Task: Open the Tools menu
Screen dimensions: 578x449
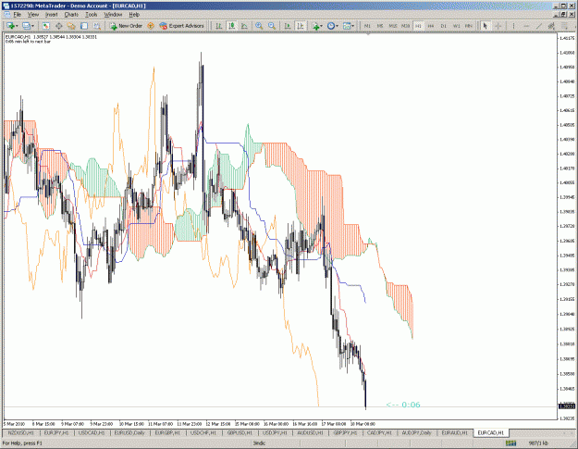Action: click(91, 15)
